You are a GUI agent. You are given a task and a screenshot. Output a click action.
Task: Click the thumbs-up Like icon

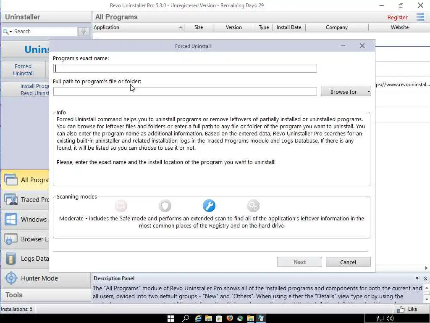[401, 309]
